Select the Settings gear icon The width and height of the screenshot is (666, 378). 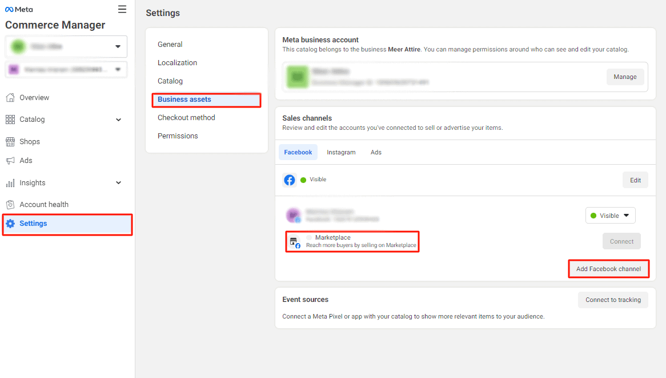click(x=11, y=224)
